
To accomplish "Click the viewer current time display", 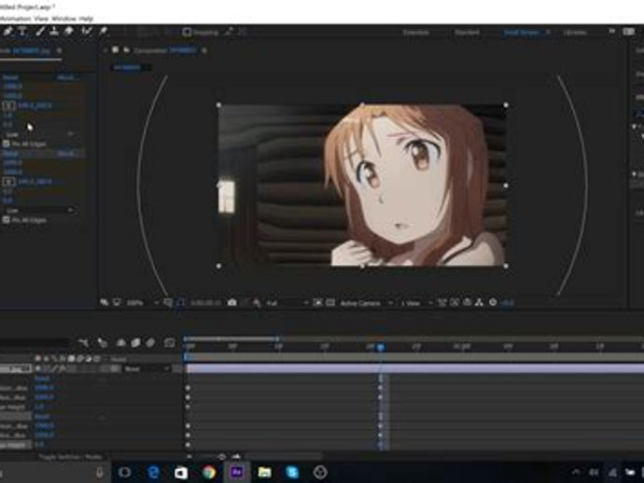I will [x=205, y=303].
